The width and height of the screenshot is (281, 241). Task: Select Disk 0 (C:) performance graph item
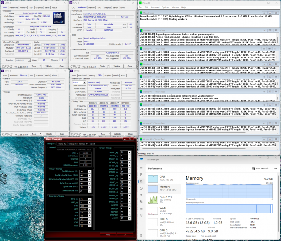pos(164,199)
